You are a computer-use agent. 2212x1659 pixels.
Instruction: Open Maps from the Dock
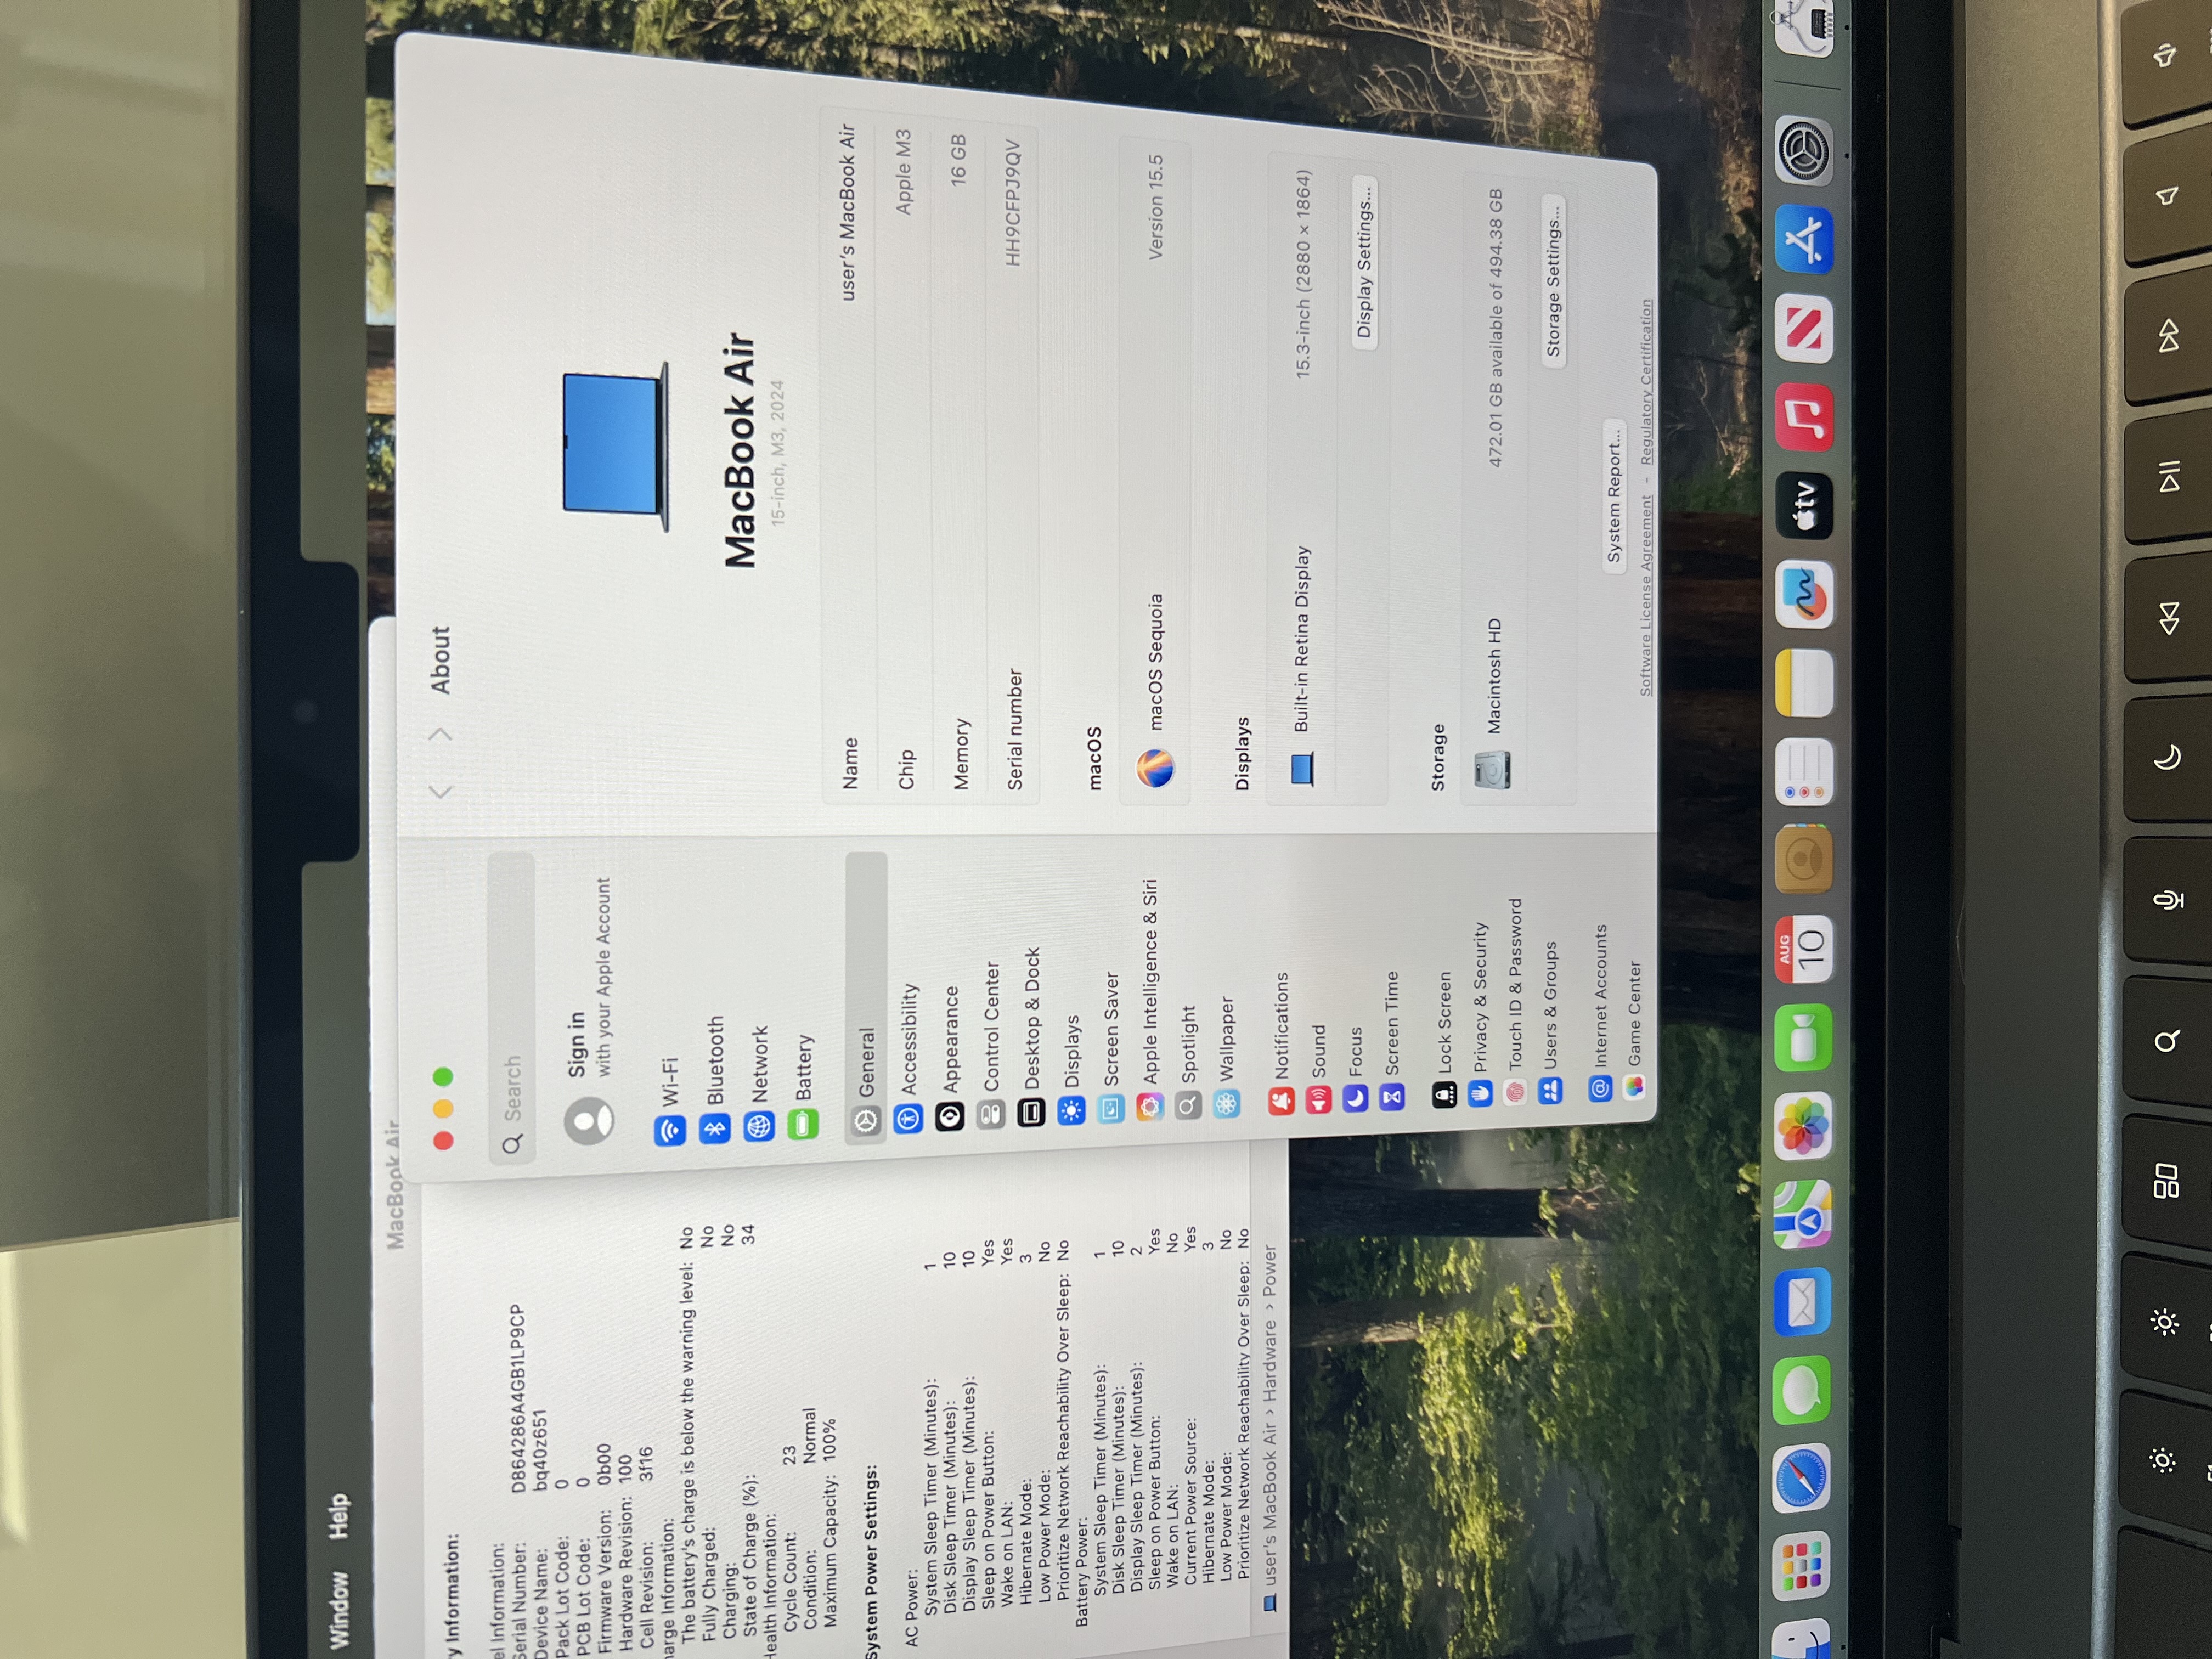click(1802, 1214)
